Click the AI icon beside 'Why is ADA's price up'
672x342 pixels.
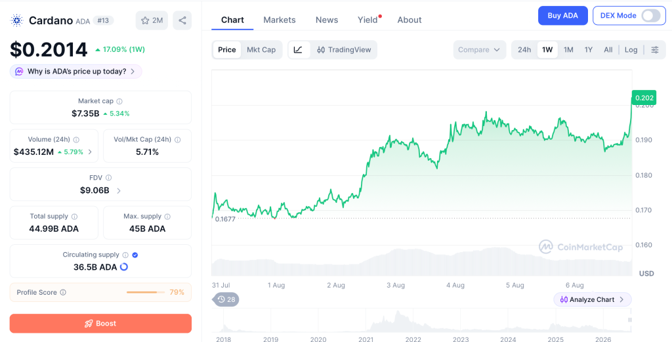point(19,72)
